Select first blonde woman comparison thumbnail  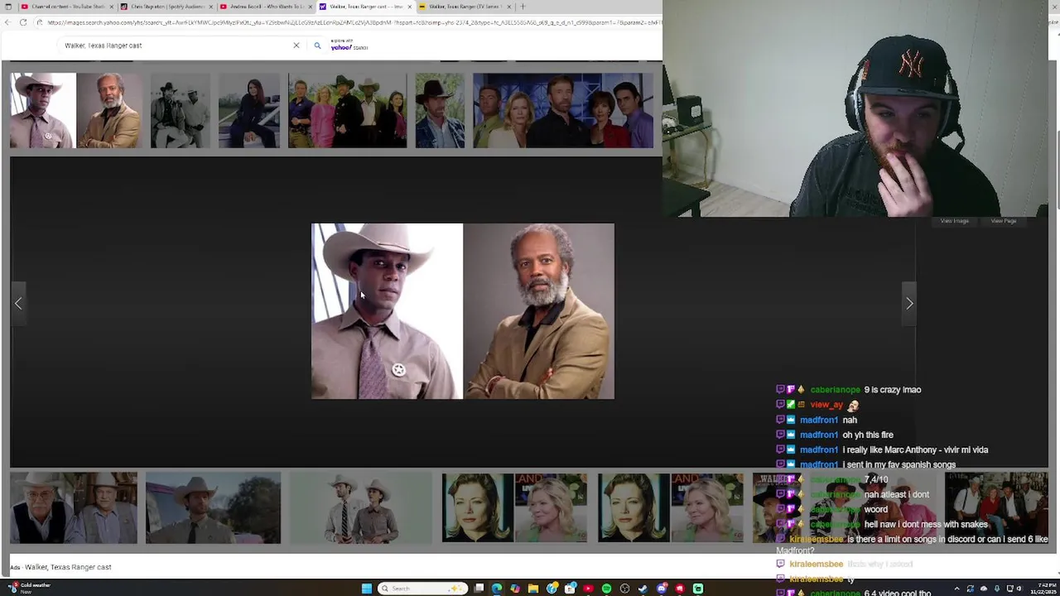pyautogui.click(x=514, y=508)
